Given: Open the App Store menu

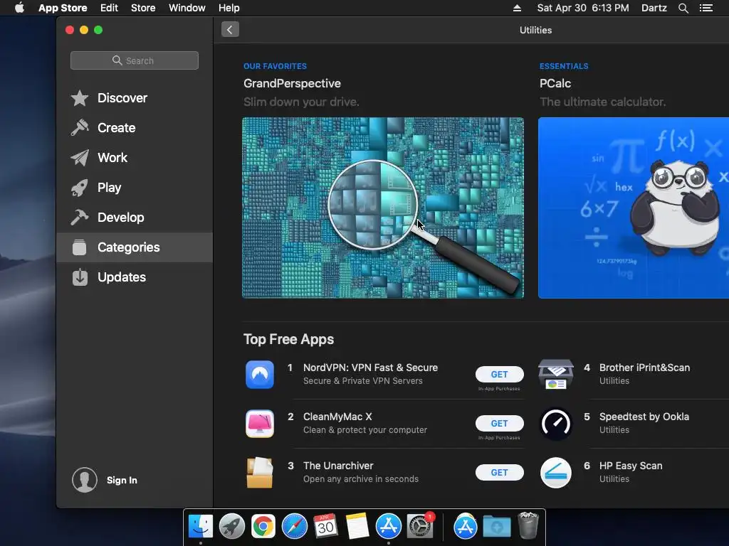Looking at the screenshot, I should 63,8.
